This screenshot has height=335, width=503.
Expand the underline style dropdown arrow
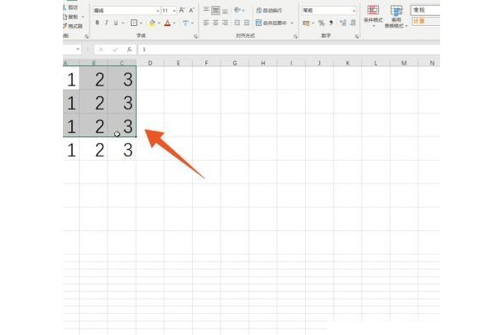(123, 23)
